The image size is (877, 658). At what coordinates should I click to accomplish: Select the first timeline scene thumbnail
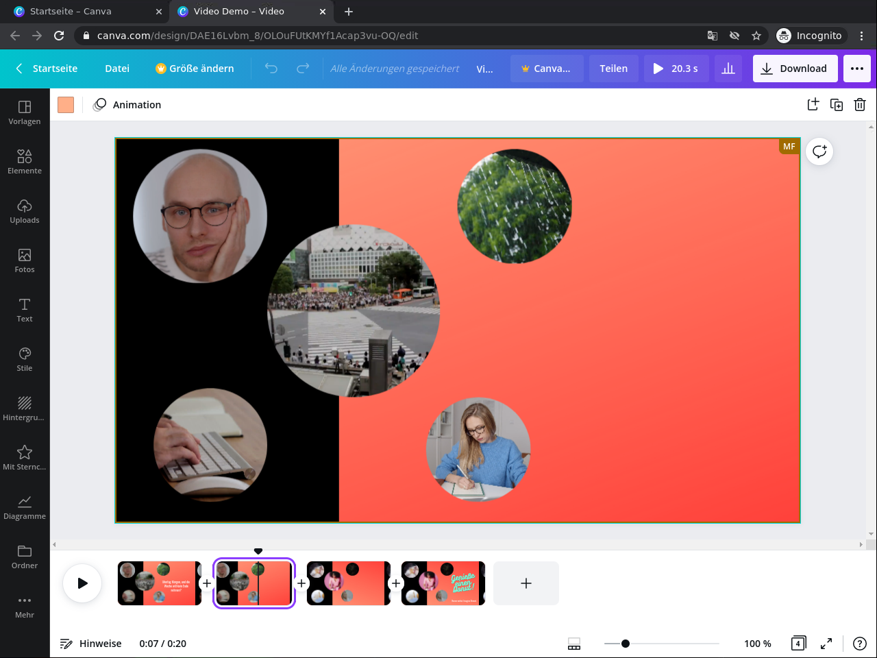click(160, 583)
